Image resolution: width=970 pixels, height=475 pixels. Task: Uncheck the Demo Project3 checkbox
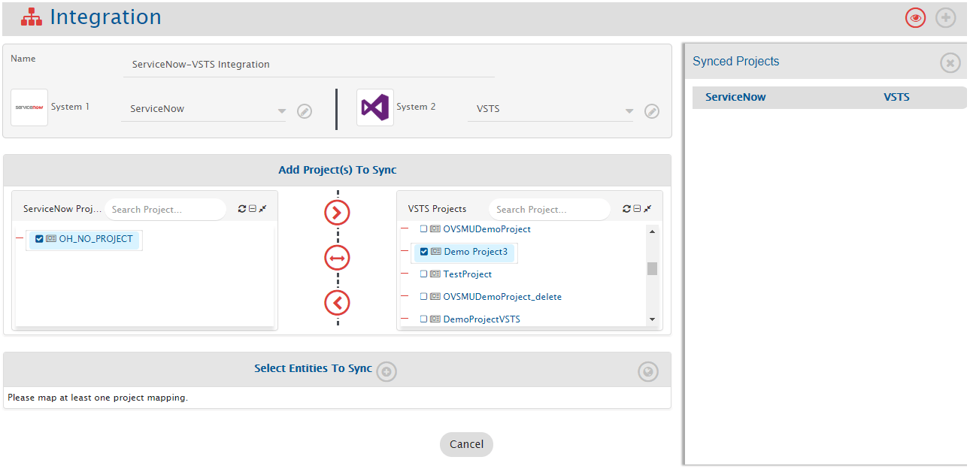coord(424,252)
